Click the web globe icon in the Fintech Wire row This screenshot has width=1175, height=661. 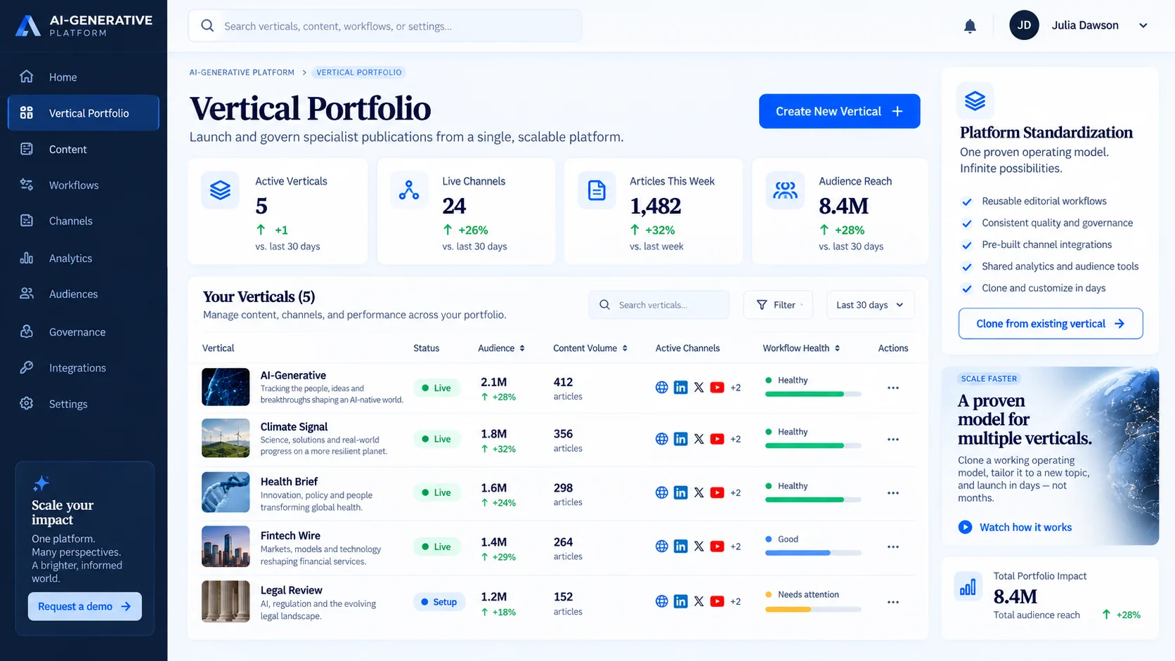(x=661, y=547)
